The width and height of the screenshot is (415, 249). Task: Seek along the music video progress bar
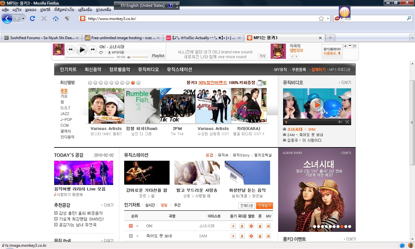tap(314, 122)
